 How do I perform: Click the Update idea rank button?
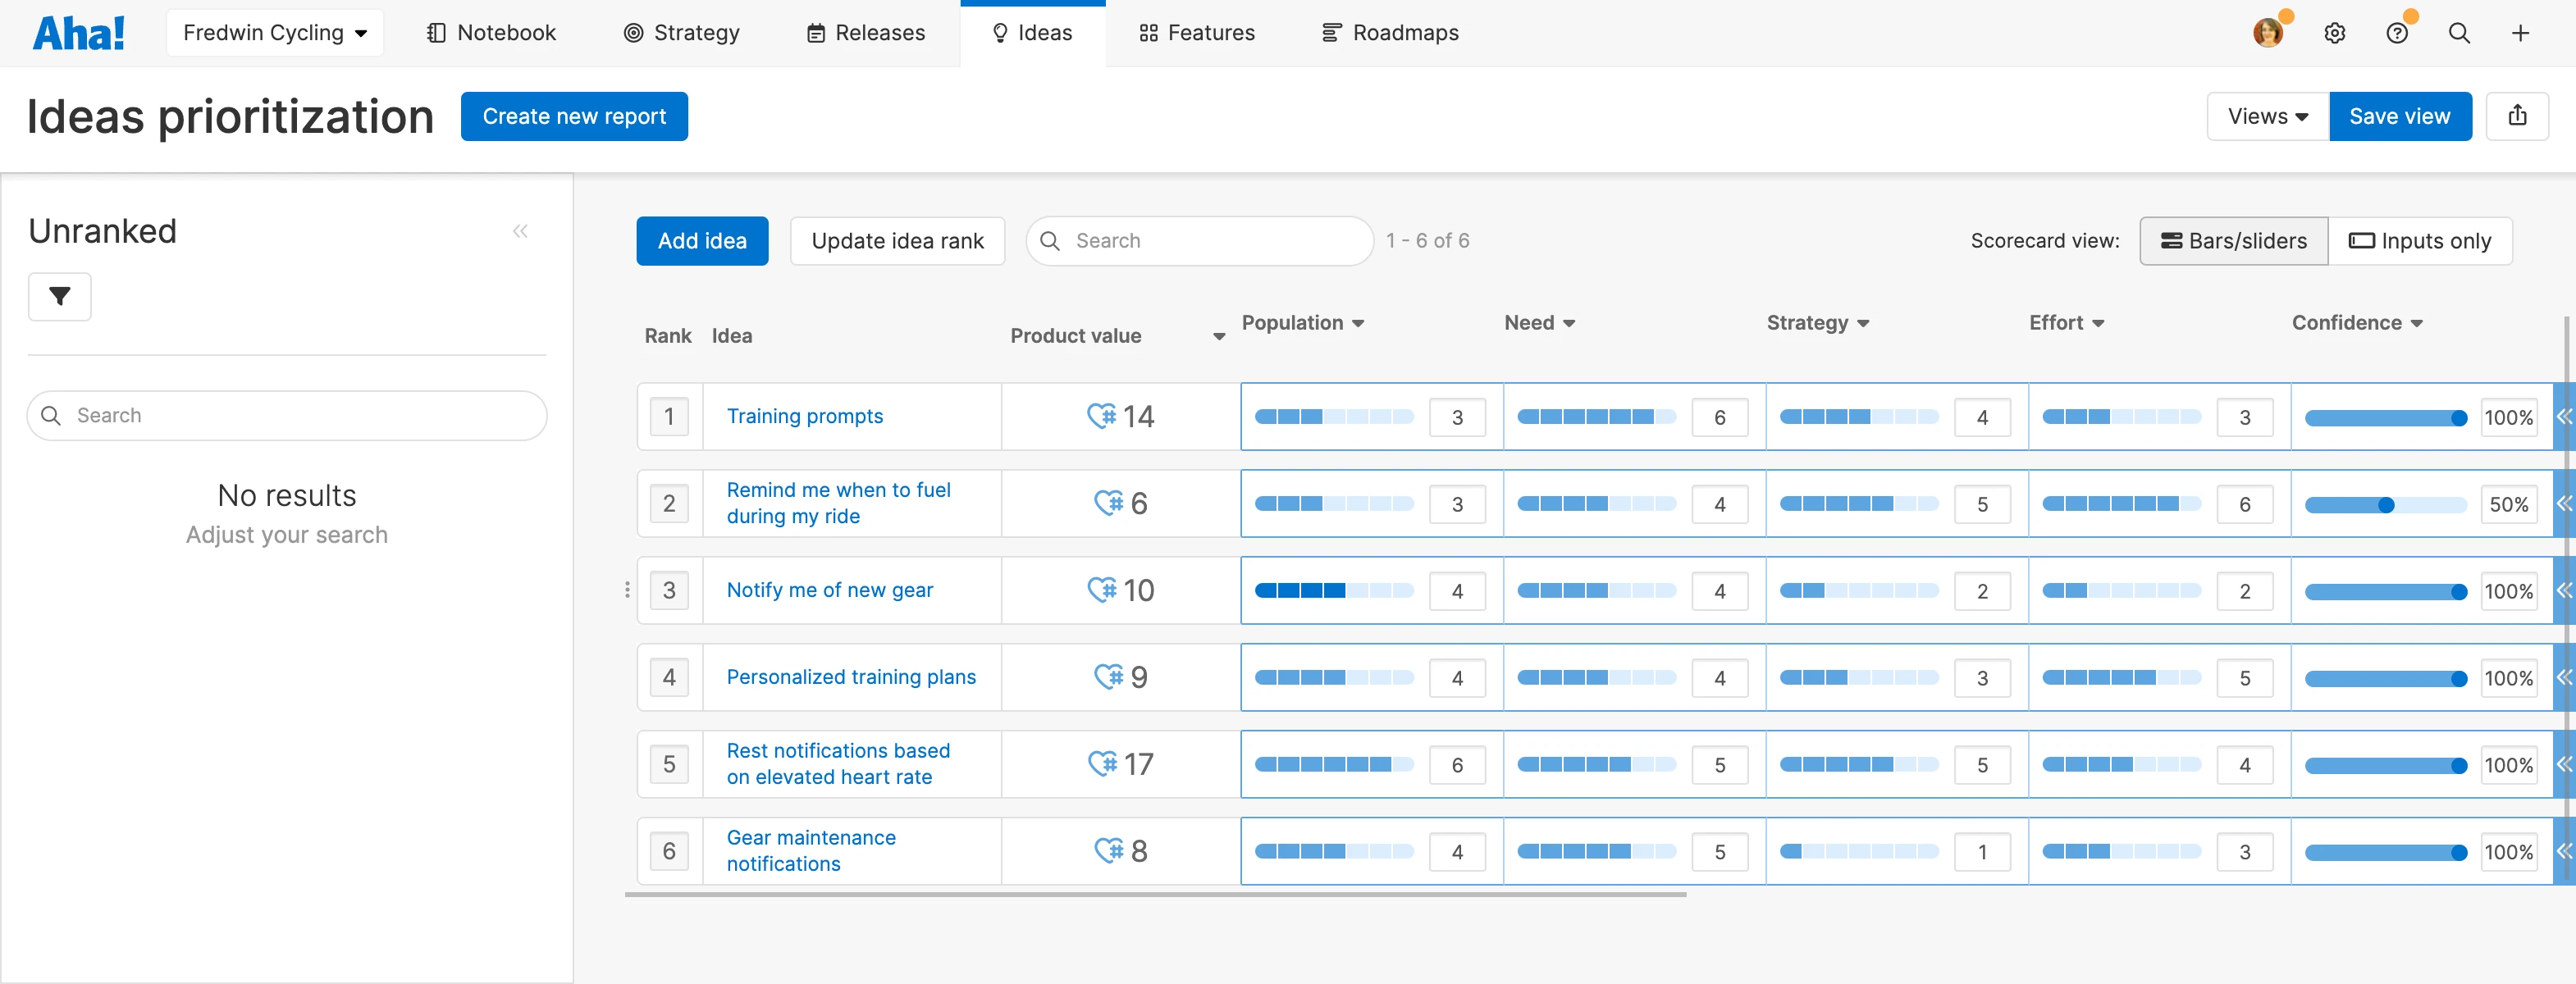coord(897,241)
